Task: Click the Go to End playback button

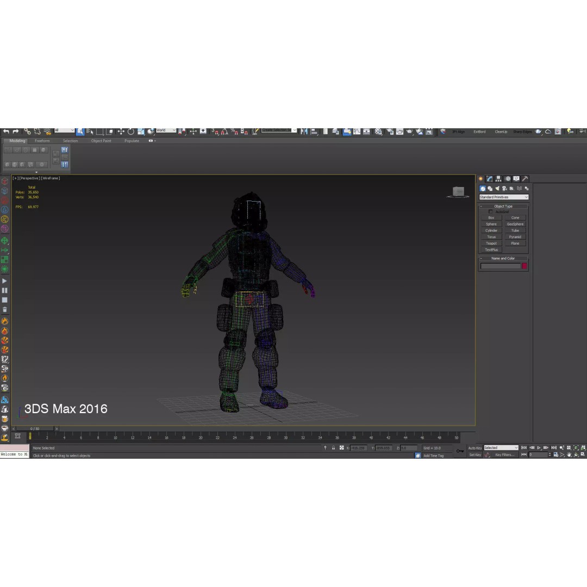Action: click(554, 448)
